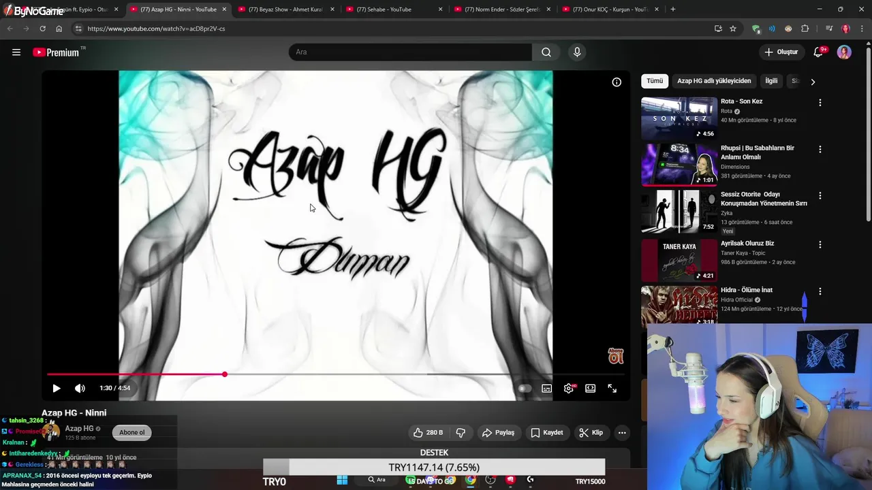The height and width of the screenshot is (490, 872).
Task: Subscribe with Abone ol button
Action: click(132, 432)
